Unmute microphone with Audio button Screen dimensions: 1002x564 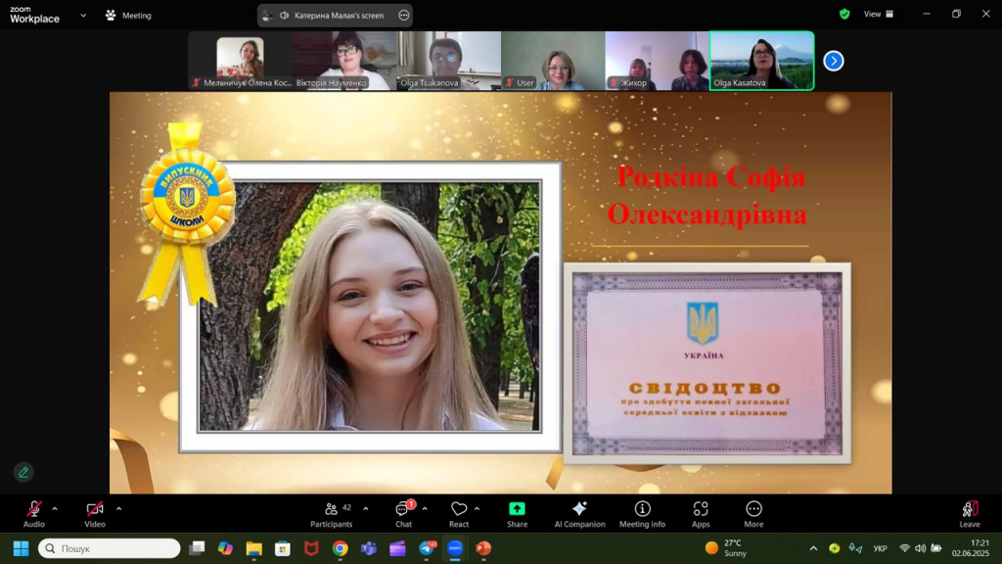coord(34,513)
